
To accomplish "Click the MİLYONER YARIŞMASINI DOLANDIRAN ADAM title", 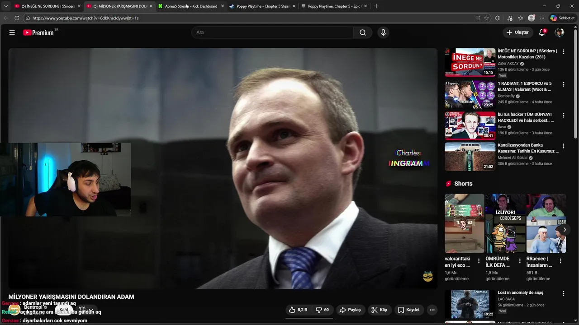I will [71, 297].
